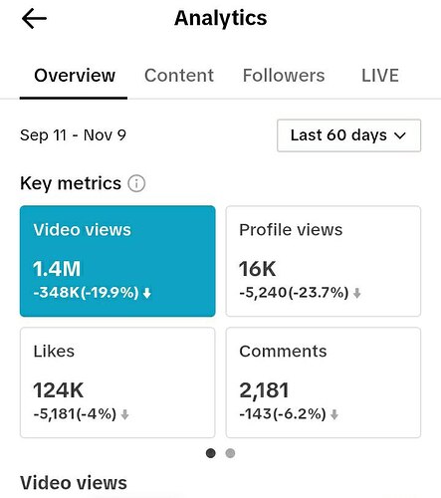This screenshot has width=441, height=498.
Task: Select the Video views metric card
Action: click(117, 261)
